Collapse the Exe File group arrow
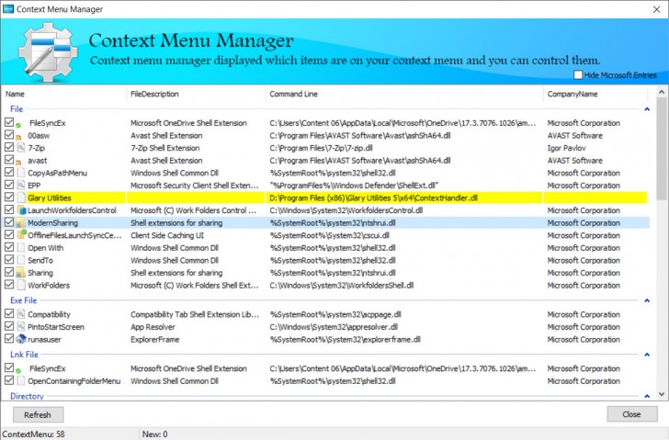Screen dimensions: 669x440 click(647, 300)
